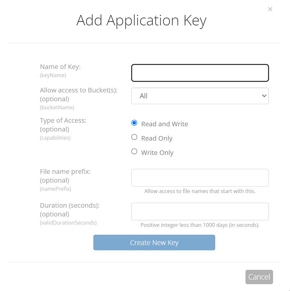Click the file names hint under prefix field
This screenshot has width=290, height=291.
(200, 191)
